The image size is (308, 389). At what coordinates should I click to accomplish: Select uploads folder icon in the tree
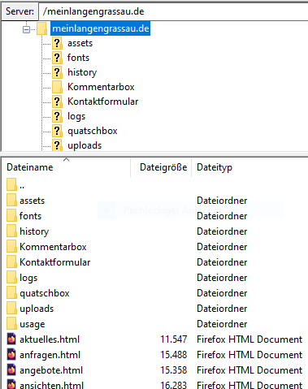(57, 145)
